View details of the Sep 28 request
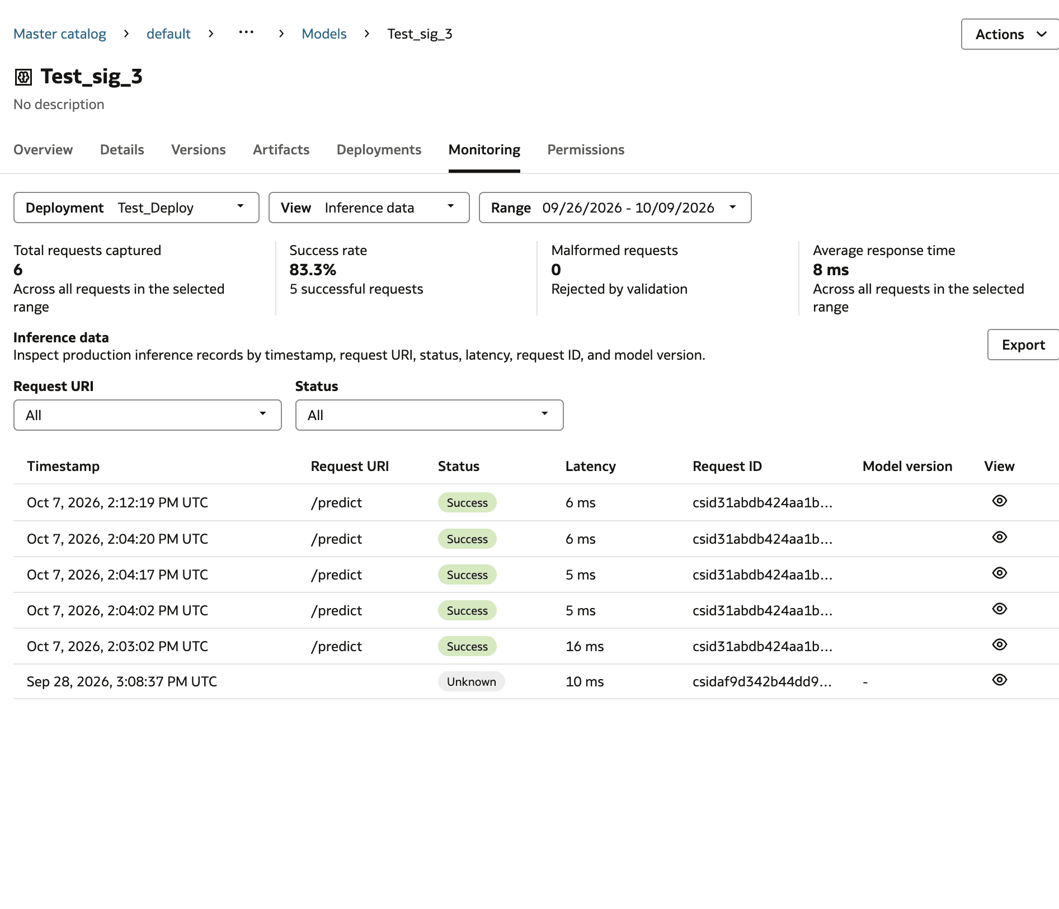Image resolution: width=1059 pixels, height=909 pixels. (999, 680)
